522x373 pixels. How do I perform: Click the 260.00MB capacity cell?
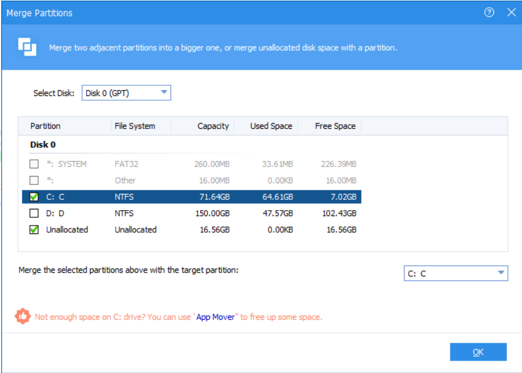tap(212, 164)
